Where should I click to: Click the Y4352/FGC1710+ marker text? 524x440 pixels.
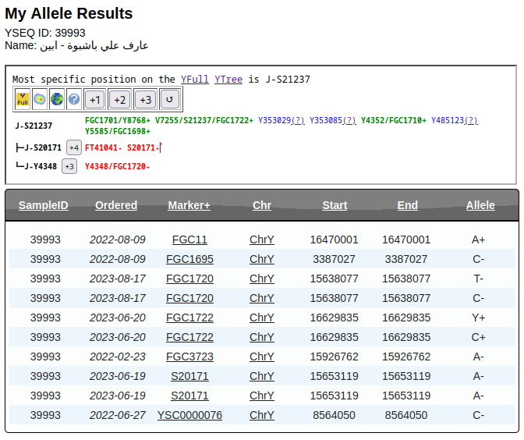pyautogui.click(x=394, y=120)
